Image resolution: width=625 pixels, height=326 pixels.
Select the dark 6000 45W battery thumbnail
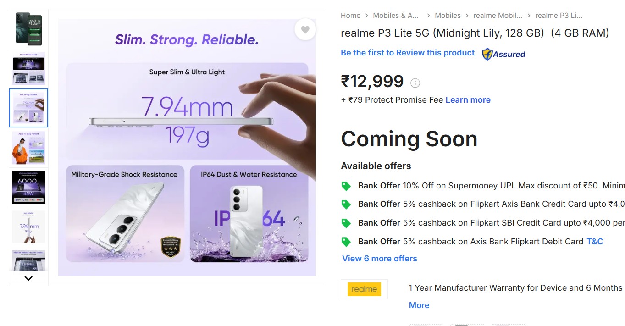28,187
